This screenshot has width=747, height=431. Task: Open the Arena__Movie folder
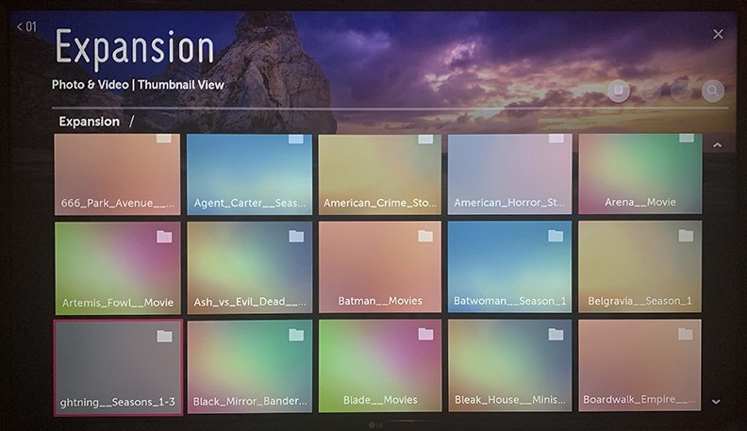639,174
